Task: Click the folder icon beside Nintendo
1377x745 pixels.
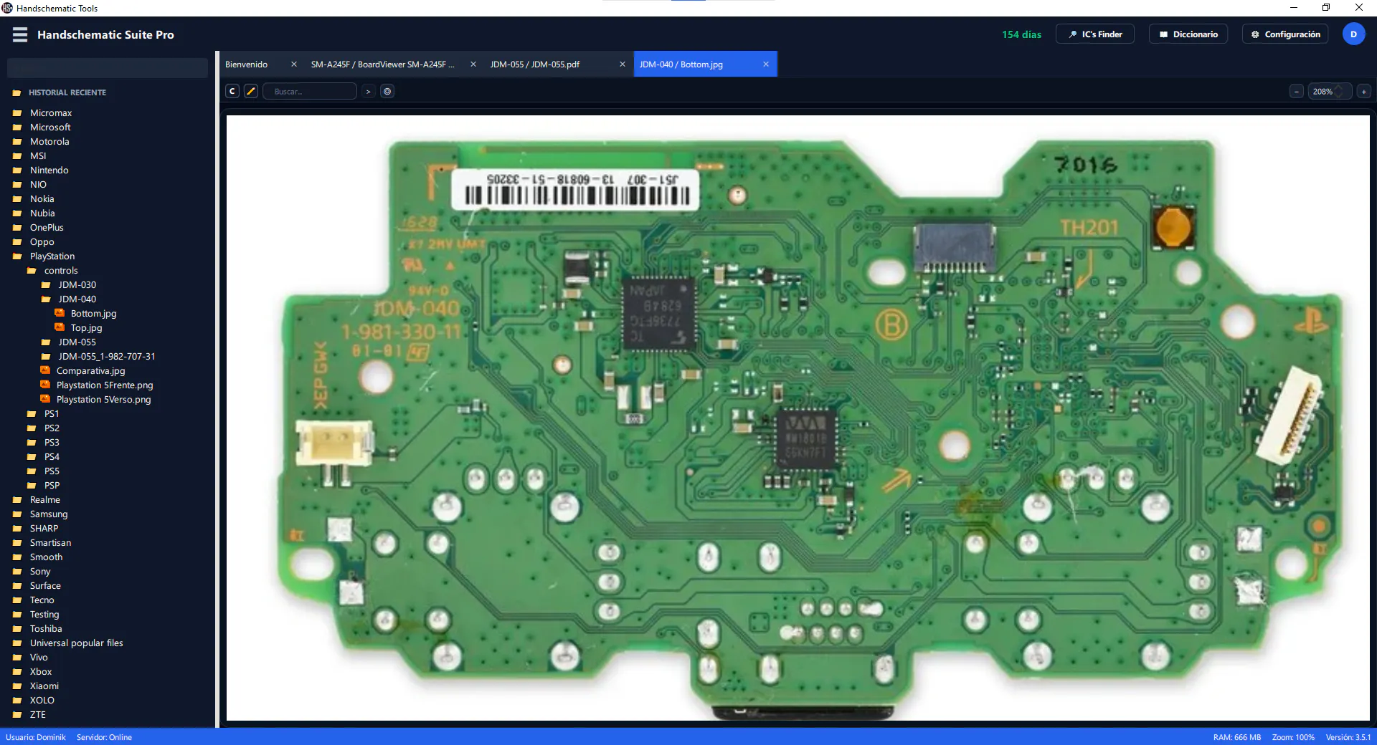Action: pyautogui.click(x=17, y=170)
